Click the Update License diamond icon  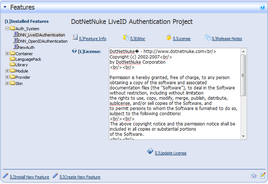150,151
